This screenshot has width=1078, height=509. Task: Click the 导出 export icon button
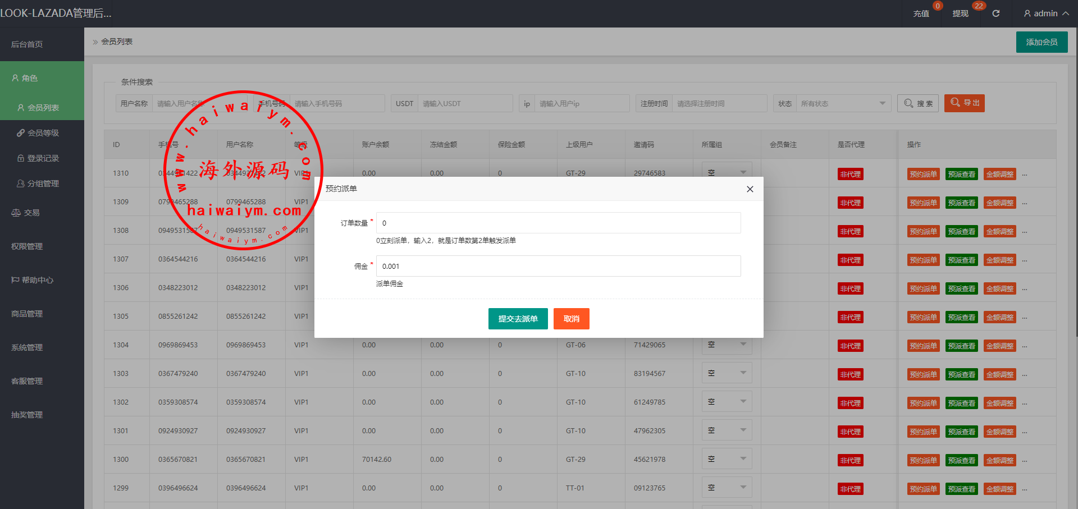click(x=964, y=103)
